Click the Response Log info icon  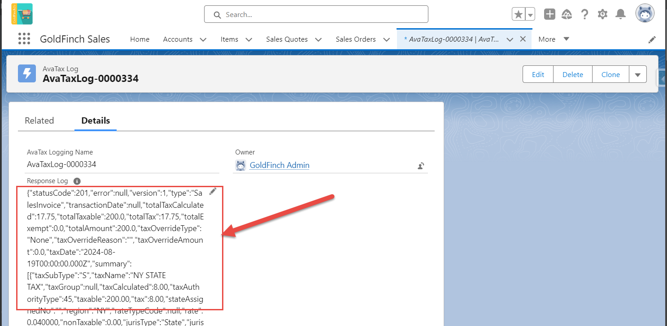click(x=77, y=181)
